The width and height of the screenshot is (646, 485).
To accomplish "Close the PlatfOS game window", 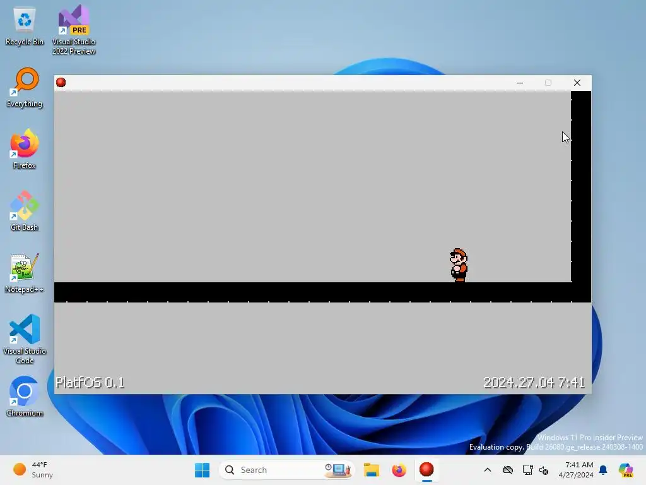I will click(577, 83).
